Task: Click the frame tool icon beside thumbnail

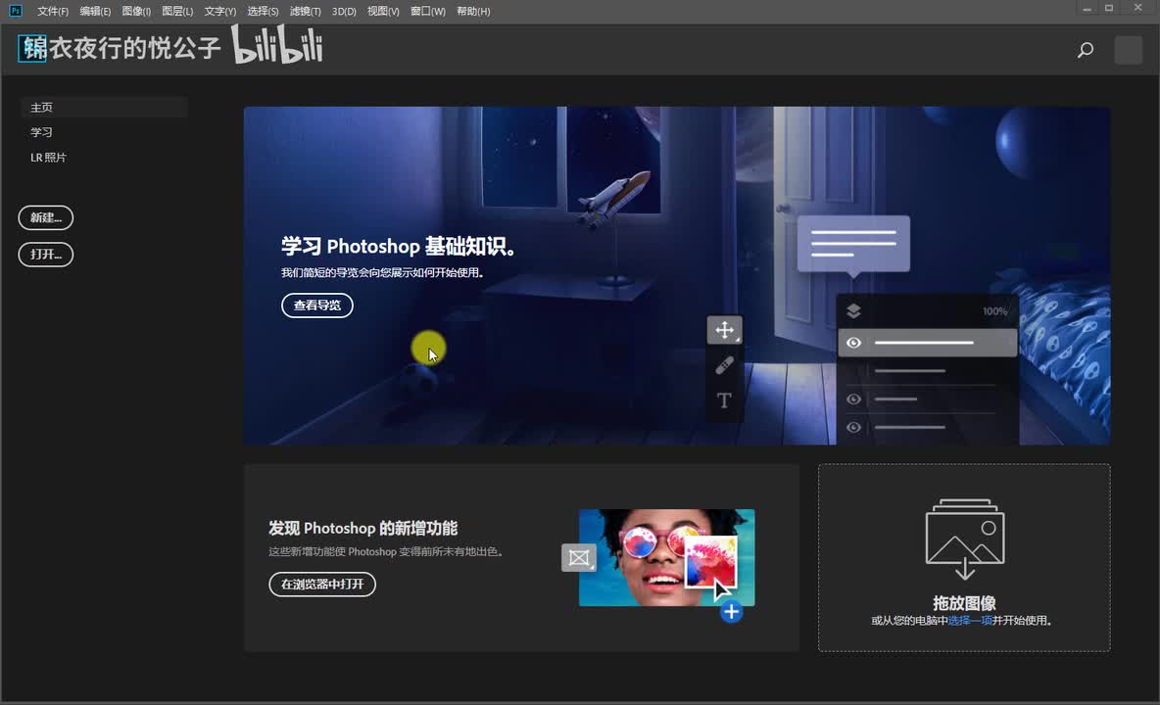Action: pos(578,557)
